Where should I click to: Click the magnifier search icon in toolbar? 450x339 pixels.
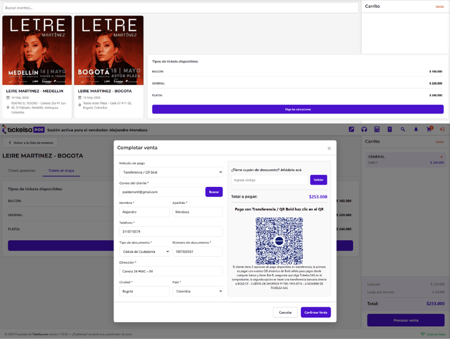(403, 130)
